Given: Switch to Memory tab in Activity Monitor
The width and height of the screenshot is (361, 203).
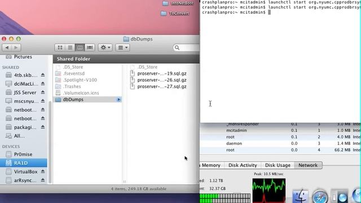Looking at the screenshot, I should coord(211,165).
